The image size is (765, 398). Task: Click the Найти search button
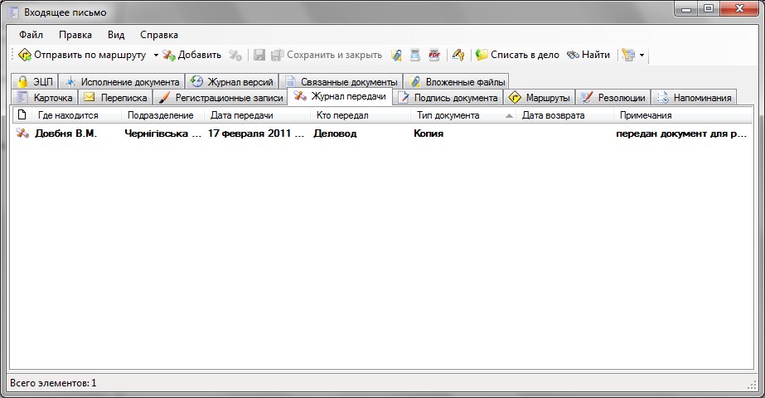(x=588, y=55)
